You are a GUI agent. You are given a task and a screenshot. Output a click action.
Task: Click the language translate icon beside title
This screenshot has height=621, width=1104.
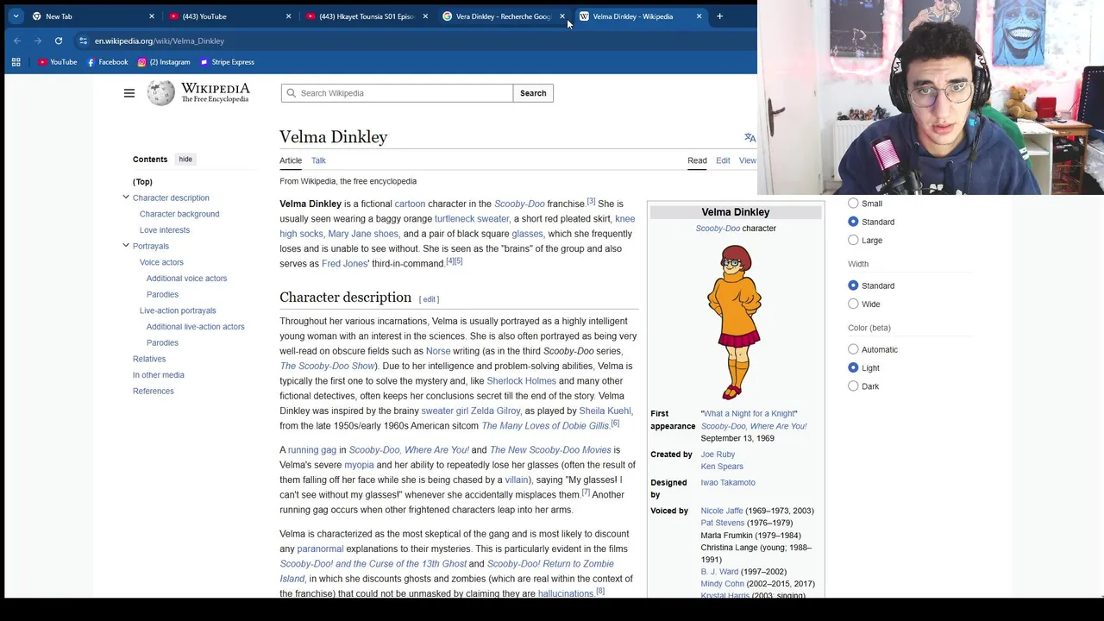750,138
